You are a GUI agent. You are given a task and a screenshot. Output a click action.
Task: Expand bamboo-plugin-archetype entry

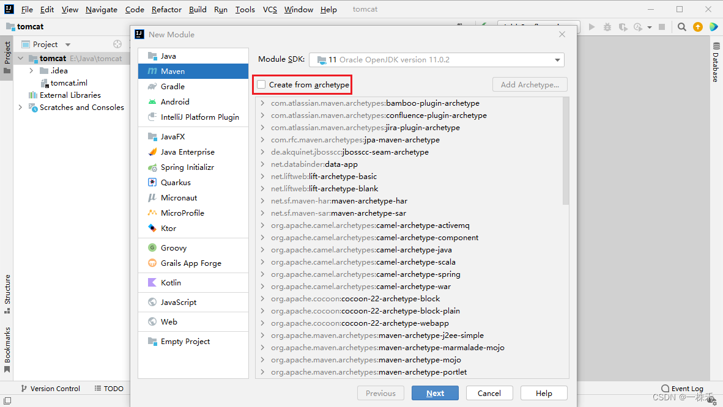(262, 103)
